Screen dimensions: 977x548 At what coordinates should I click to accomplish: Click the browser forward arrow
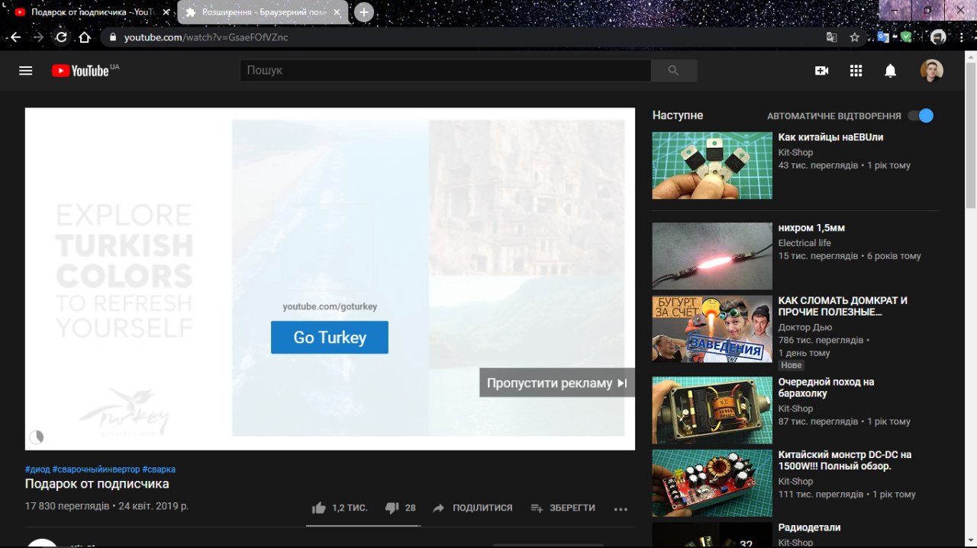38,37
